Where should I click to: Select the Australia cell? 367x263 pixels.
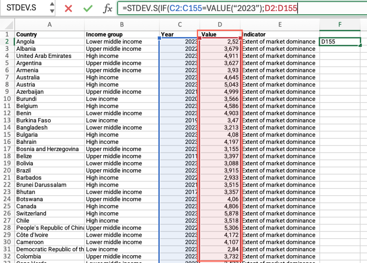coord(49,77)
